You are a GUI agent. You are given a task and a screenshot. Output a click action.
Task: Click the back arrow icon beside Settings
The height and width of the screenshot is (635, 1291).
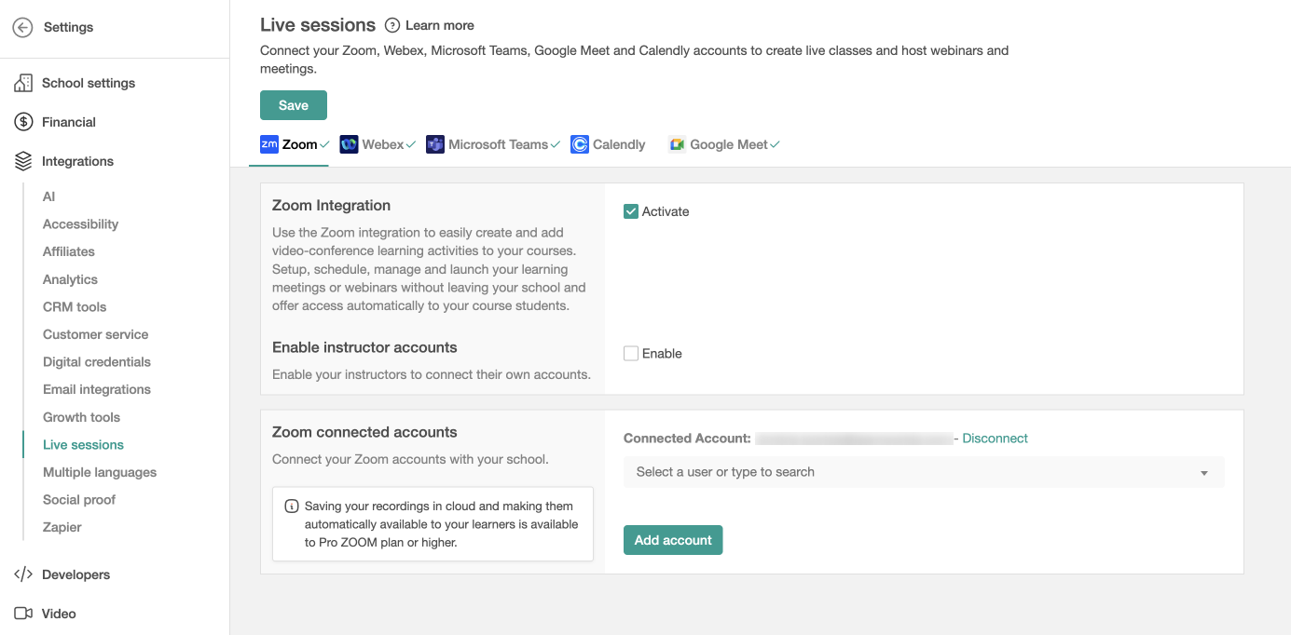tap(23, 28)
